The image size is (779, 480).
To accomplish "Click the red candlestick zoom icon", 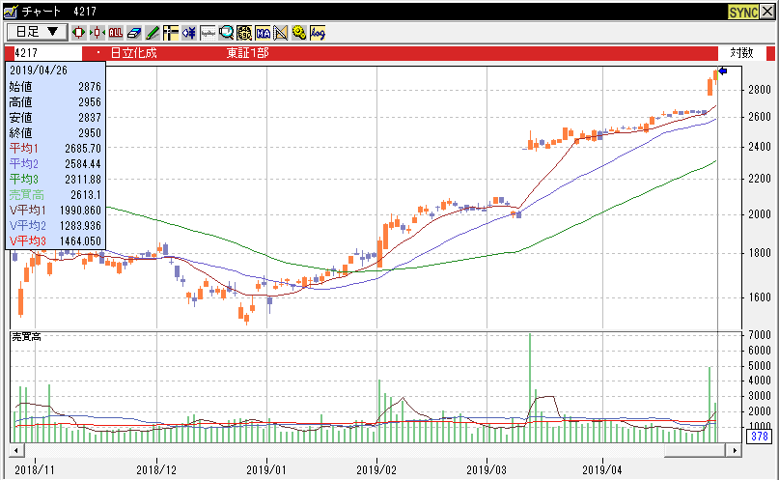I will pos(79,32).
